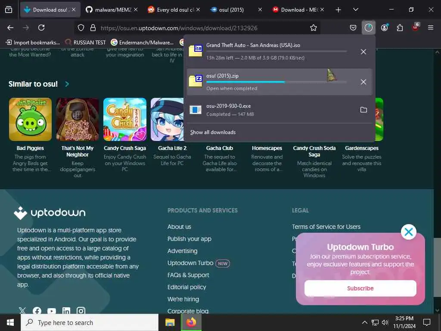This screenshot has width=441, height=331.
Task: Open Bad Piggies thumbnail
Action: (x=31, y=119)
